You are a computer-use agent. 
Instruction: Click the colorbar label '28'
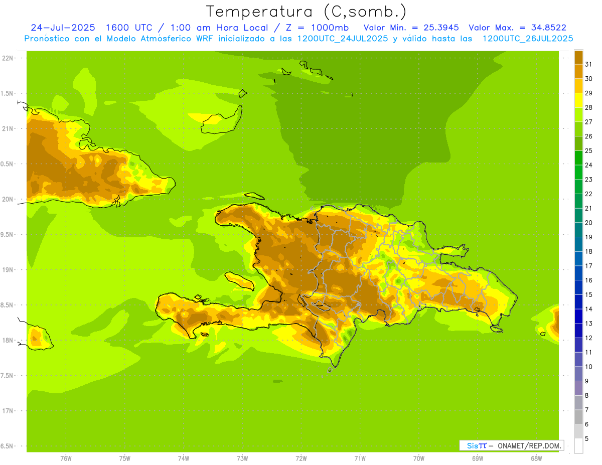588,107
